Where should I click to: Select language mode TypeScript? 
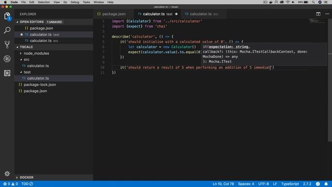pos(290,184)
